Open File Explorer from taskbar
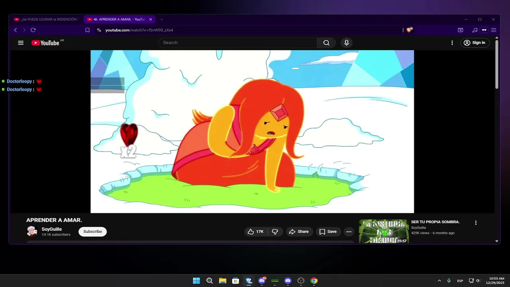Image resolution: width=510 pixels, height=287 pixels. tap(222, 281)
